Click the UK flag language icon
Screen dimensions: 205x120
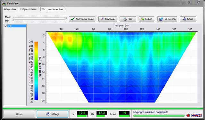(197, 115)
